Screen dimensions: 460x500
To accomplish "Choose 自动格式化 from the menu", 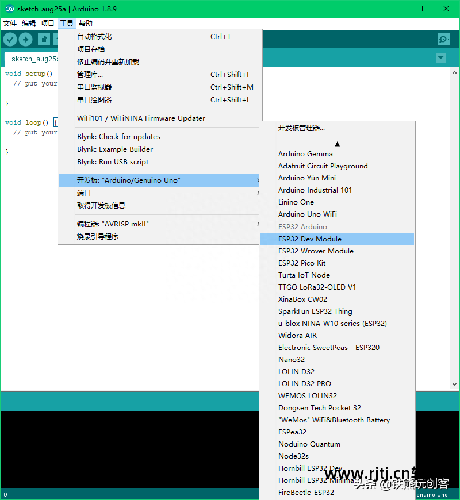I will point(160,37).
